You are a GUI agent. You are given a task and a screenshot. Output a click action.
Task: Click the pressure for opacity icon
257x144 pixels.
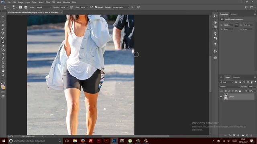[71, 7]
